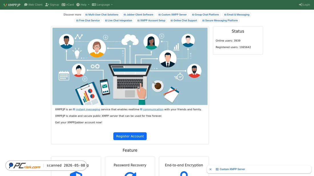The height and width of the screenshot is (176, 314).
Task: Click the Web Client chat bubble icon
Action: [26, 5]
